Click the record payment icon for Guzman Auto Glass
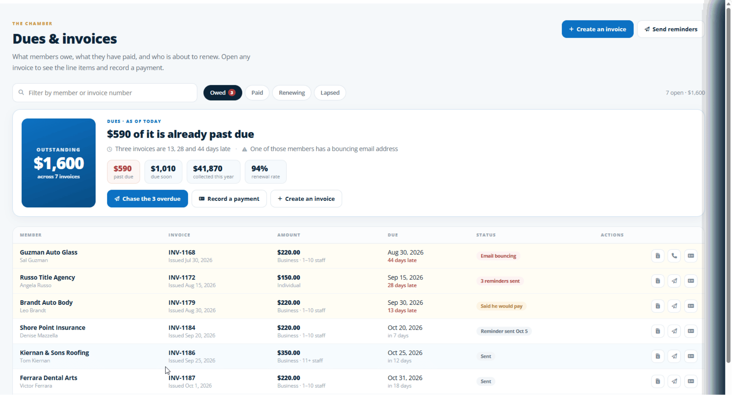This screenshot has height=395, width=732. (691, 256)
